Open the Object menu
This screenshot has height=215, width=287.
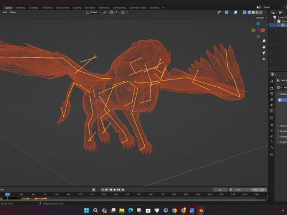coord(13,13)
